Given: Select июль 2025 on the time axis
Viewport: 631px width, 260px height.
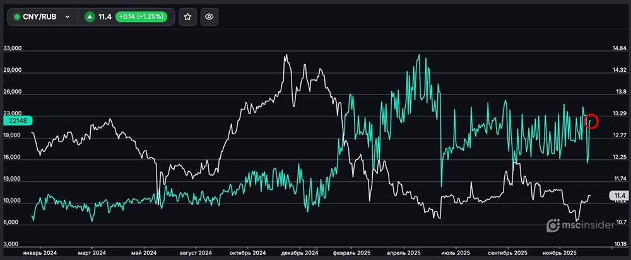Looking at the screenshot, I should pos(456,253).
